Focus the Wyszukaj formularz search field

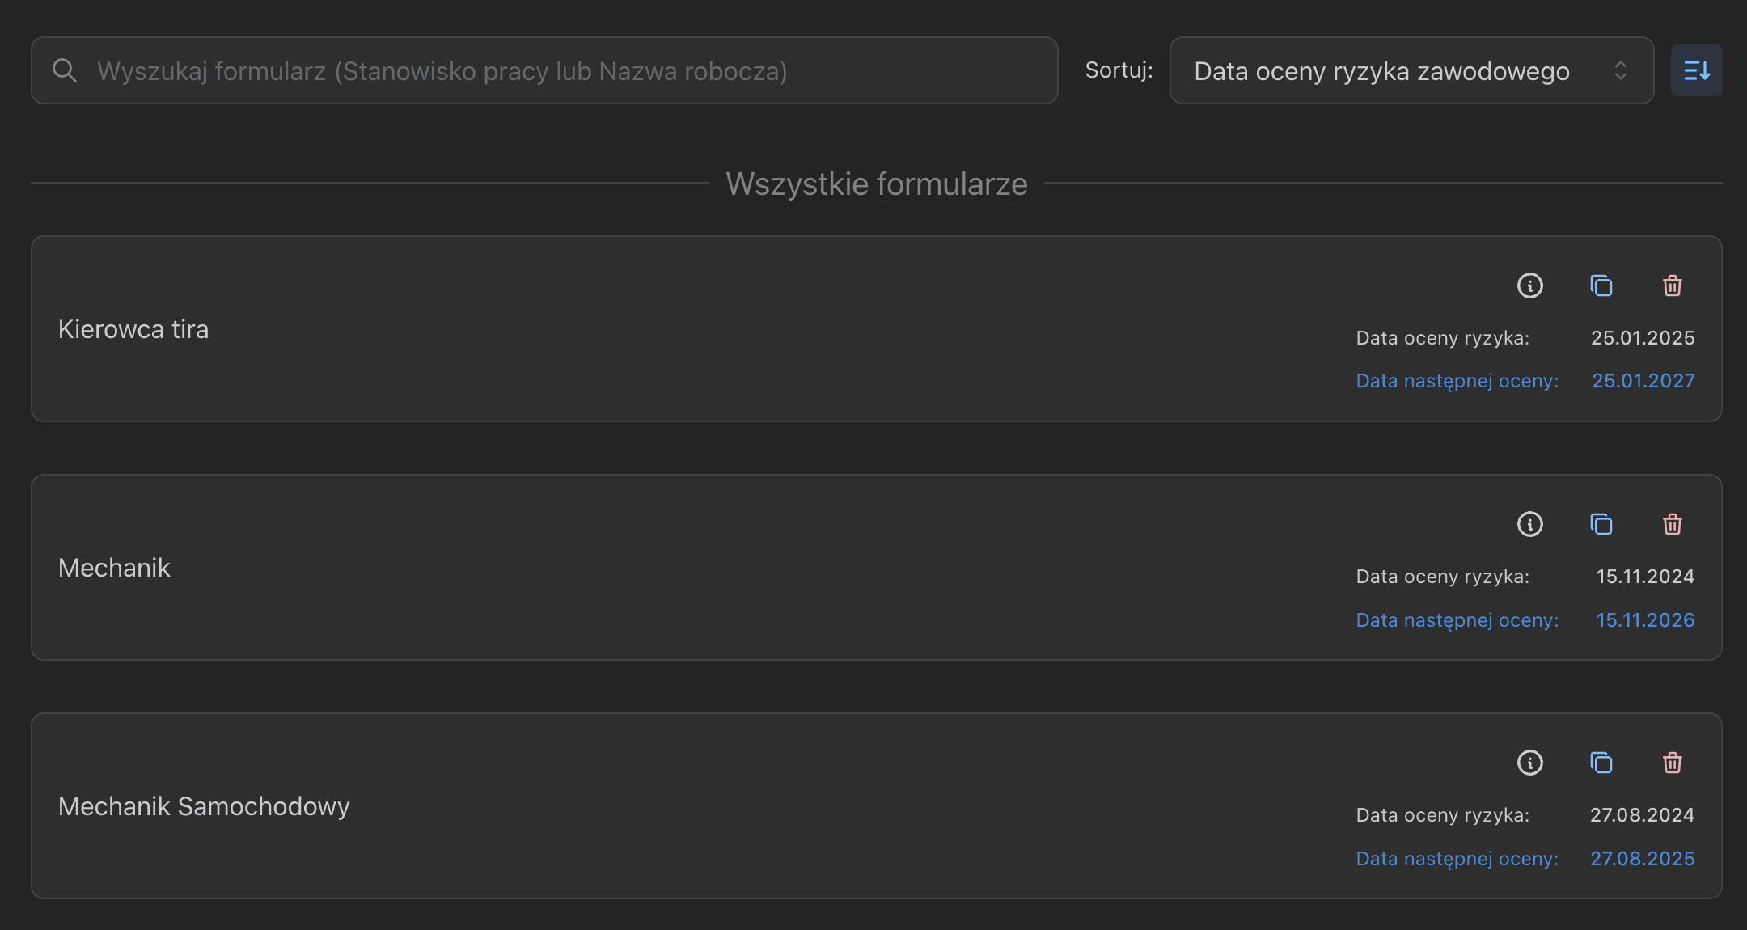544,70
